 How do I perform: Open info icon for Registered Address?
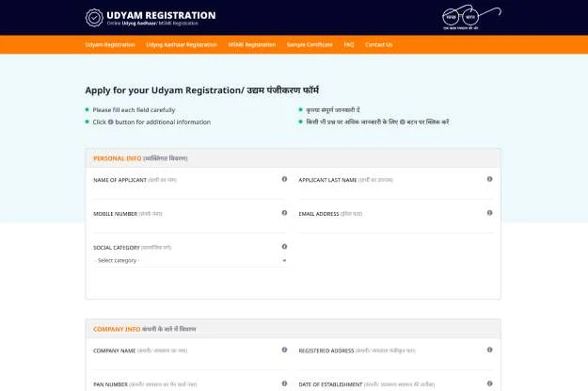coord(490,350)
